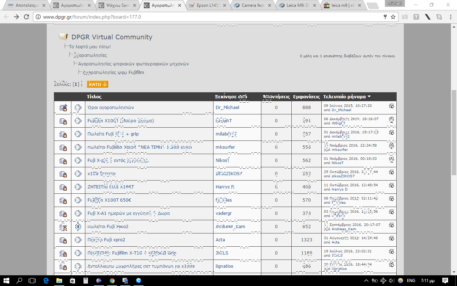Image resolution: width=457 pixels, height=286 pixels.
Task: Open last post icon in vadergr row
Action: [391, 212]
